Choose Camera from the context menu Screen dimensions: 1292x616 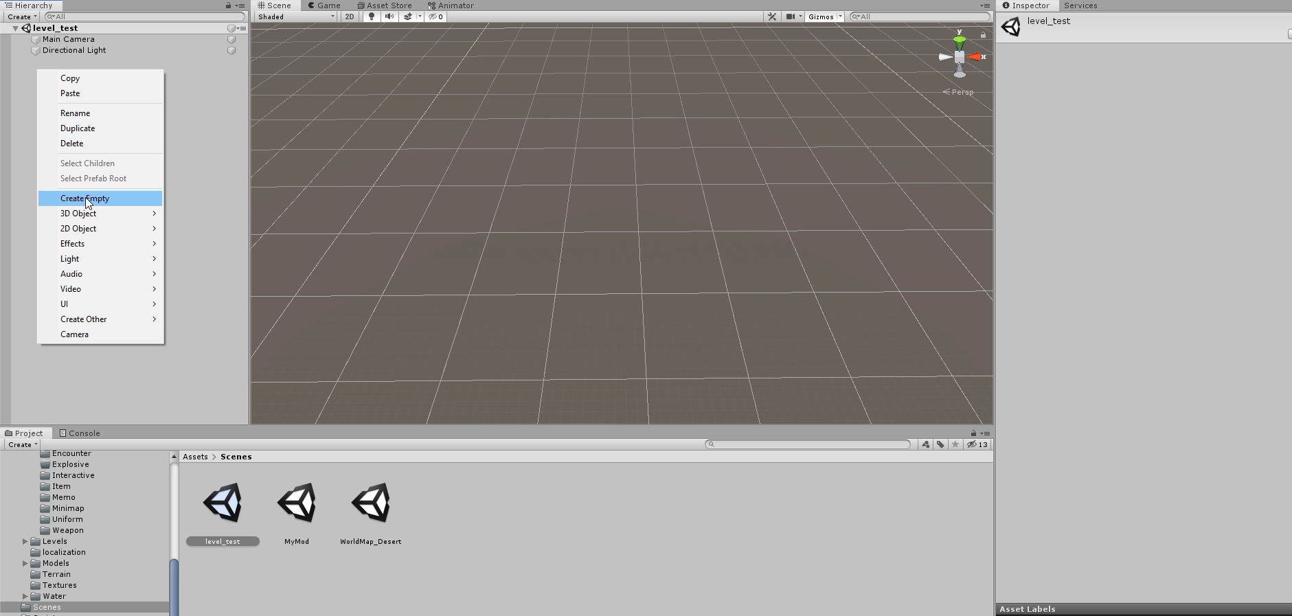[x=100, y=334]
